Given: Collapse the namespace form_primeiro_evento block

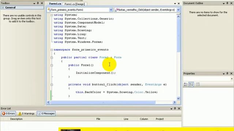Looking at the screenshot, I should [x=52, y=49].
